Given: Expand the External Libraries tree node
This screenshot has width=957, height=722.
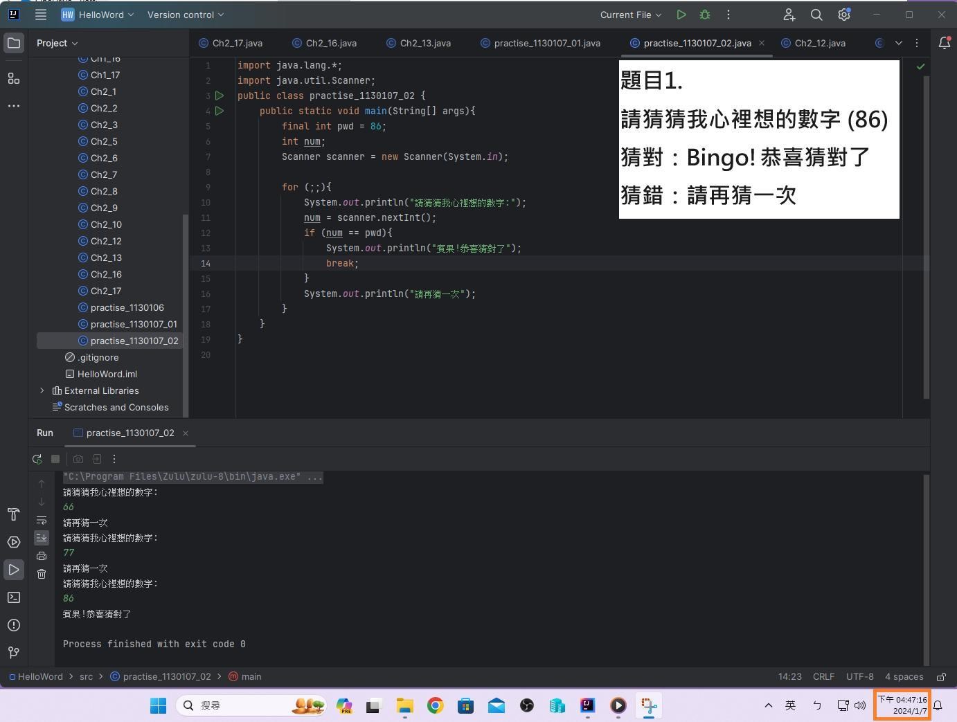Looking at the screenshot, I should [42, 390].
